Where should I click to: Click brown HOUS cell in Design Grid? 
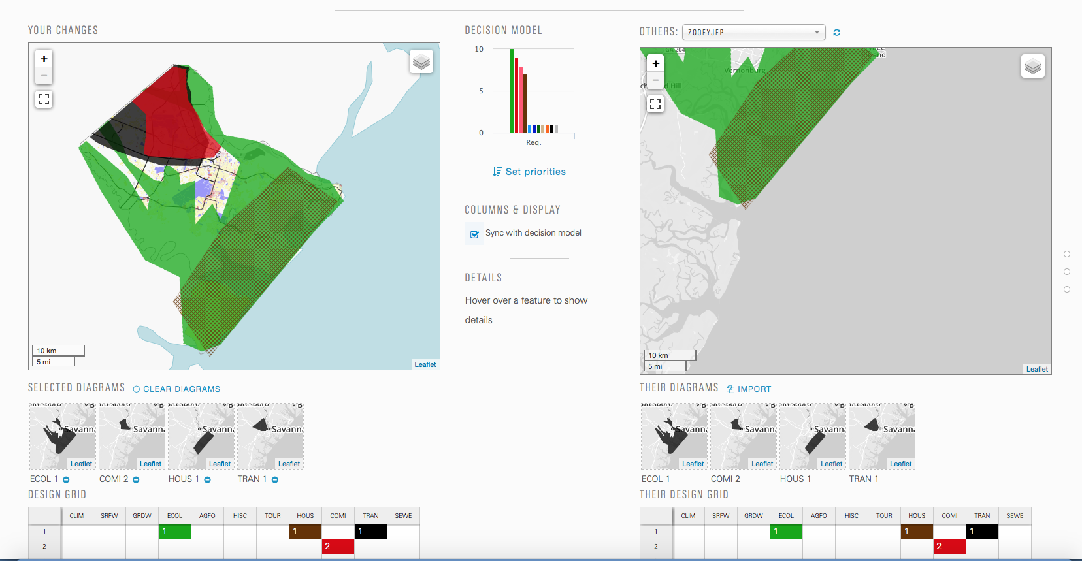pyautogui.click(x=305, y=532)
